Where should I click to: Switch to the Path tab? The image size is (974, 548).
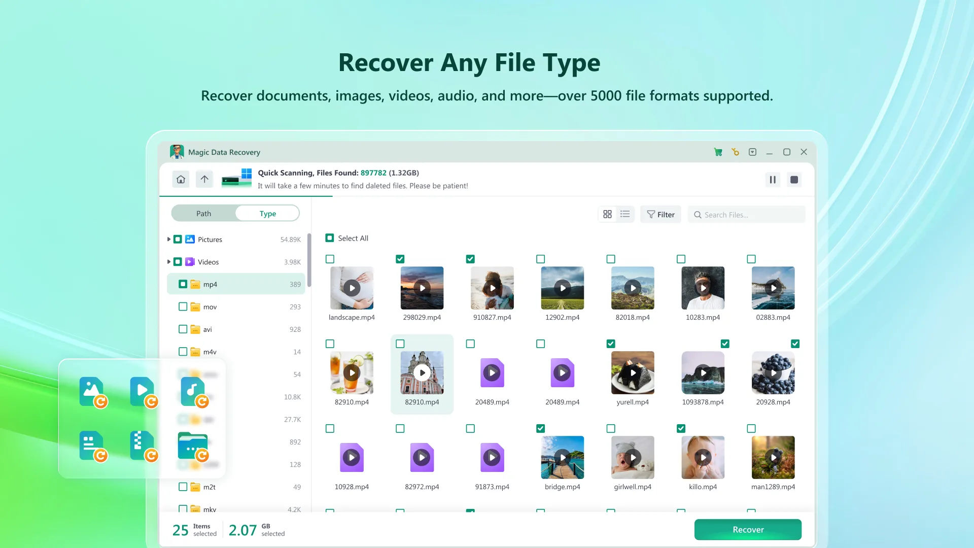203,214
